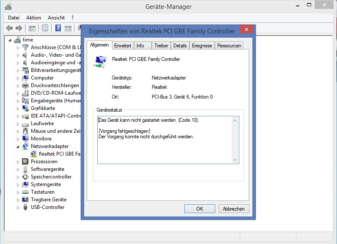Click the Audio-, Video- speaker icon
Viewport: 337px width, 244px height.
pyautogui.click(x=25, y=55)
